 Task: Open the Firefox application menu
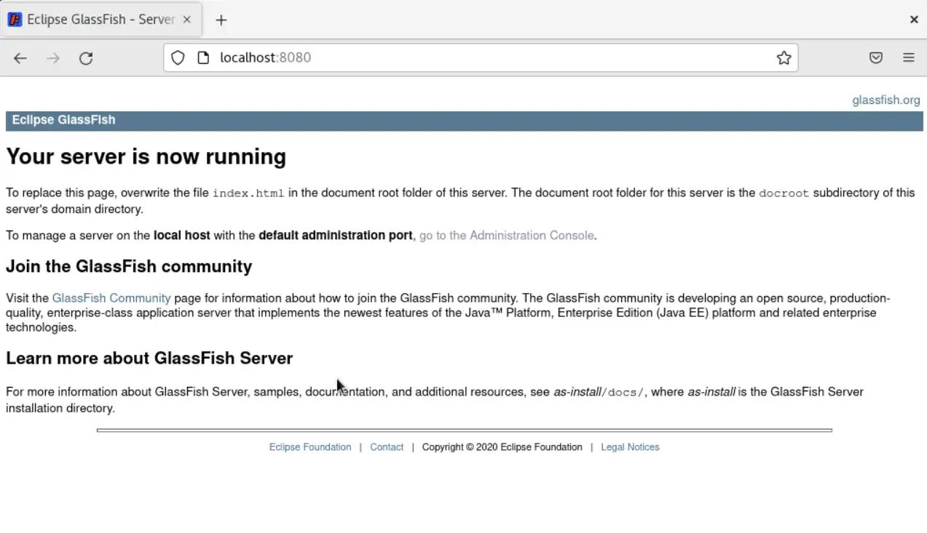point(908,57)
